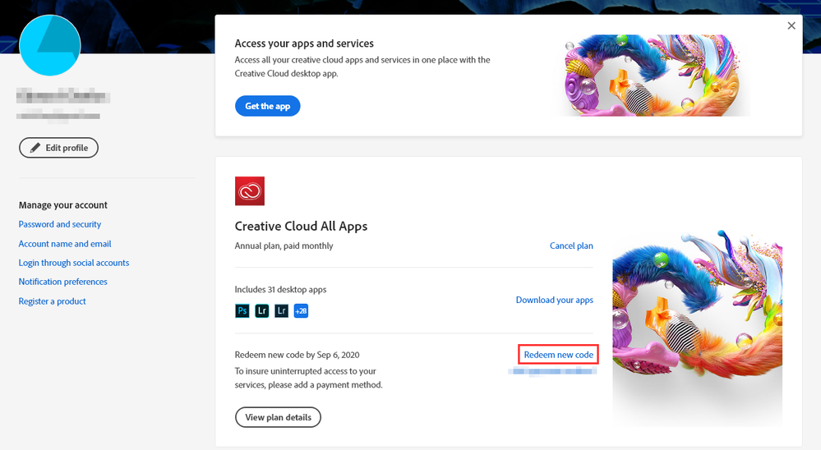Open the +28 more apps badge
Viewport: 821px width, 450px height.
coord(301,311)
